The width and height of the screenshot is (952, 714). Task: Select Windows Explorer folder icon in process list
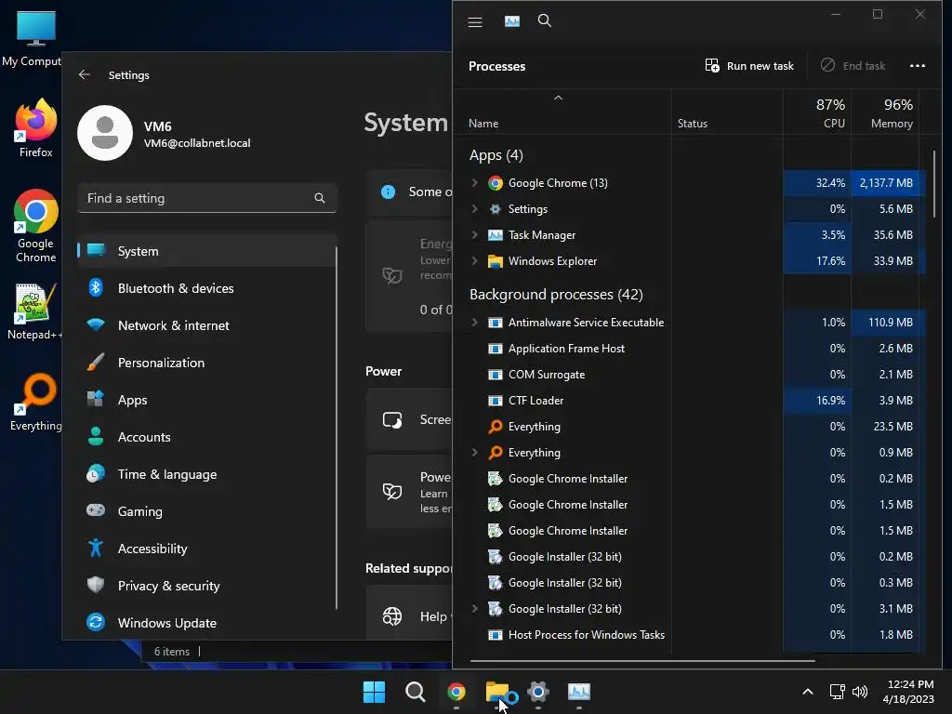coord(496,261)
